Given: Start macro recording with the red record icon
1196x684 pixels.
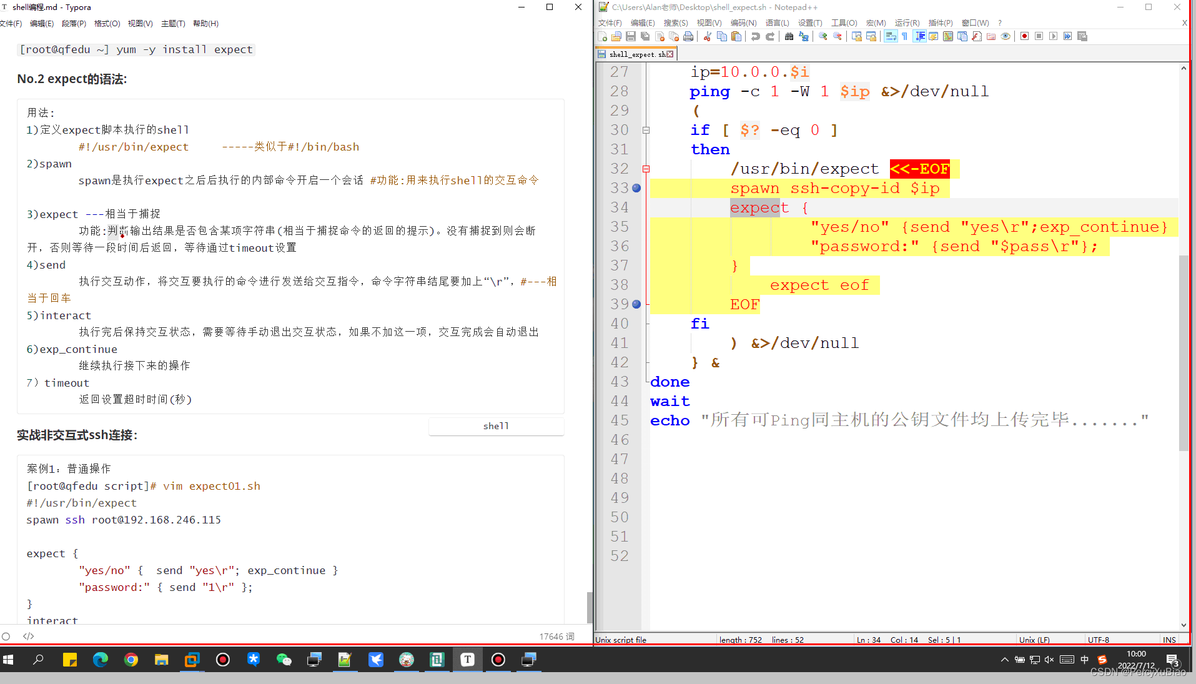Looking at the screenshot, I should tap(1024, 36).
